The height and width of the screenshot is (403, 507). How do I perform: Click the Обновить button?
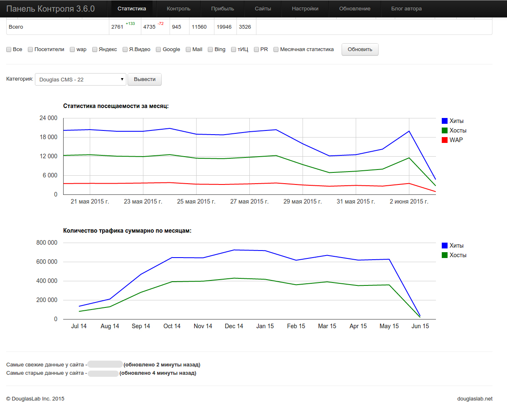(360, 49)
